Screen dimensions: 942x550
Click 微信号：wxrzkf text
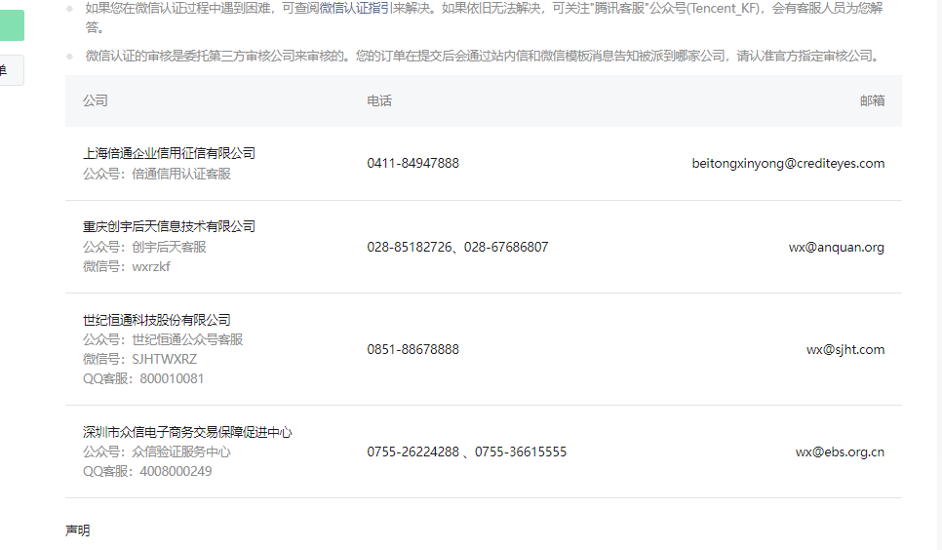coord(126,266)
